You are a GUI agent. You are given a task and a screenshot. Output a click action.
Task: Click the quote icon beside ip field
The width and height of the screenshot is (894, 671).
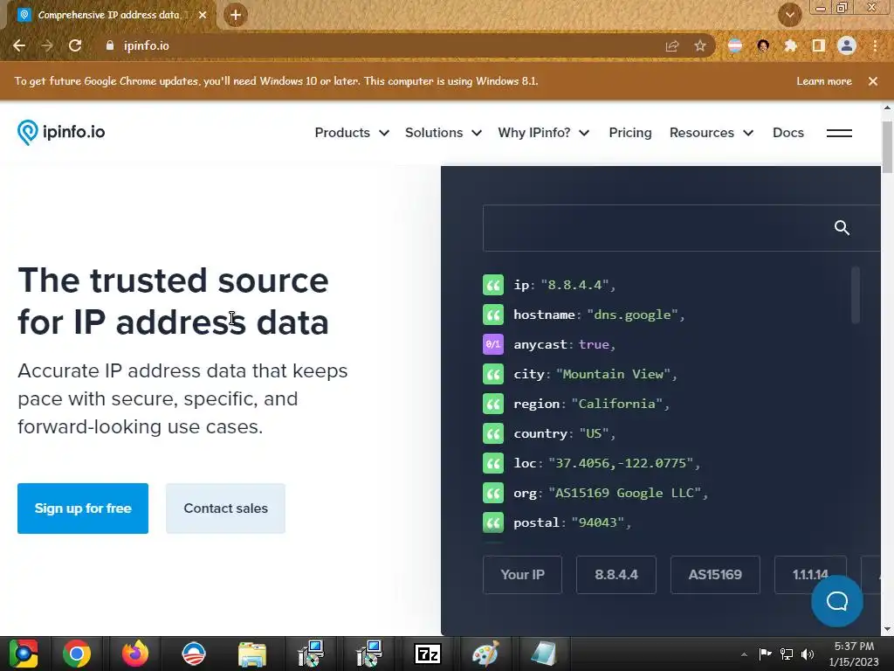[493, 285]
